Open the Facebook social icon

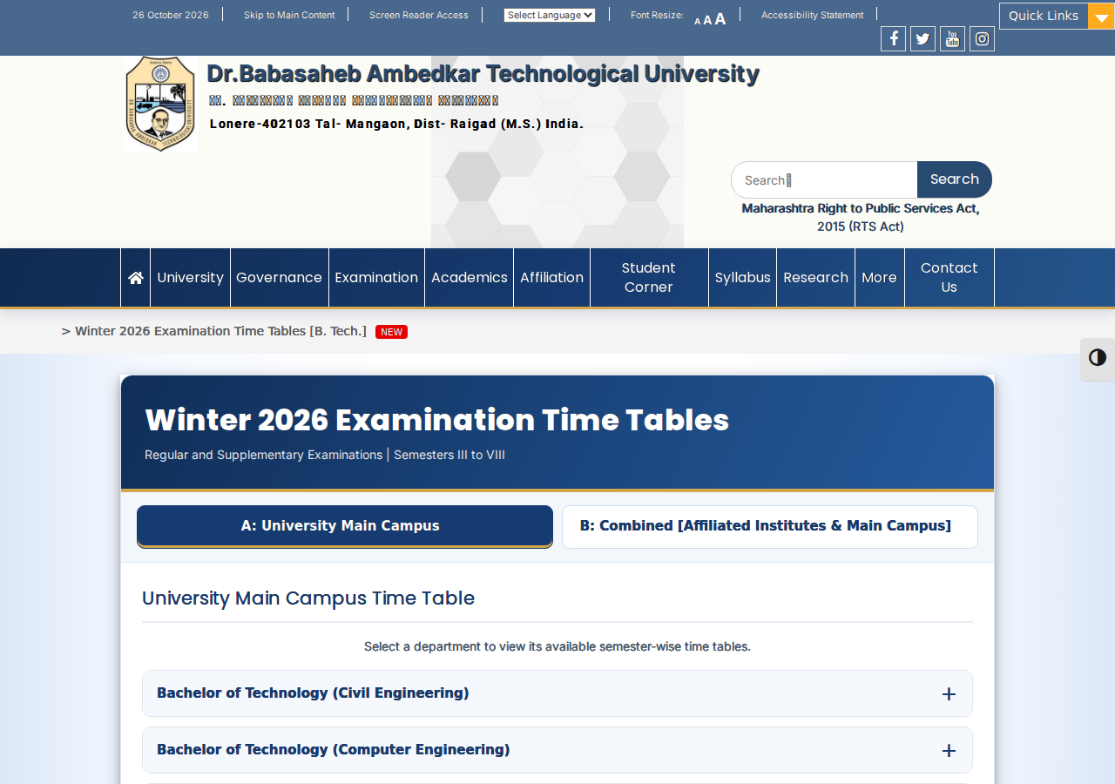pyautogui.click(x=893, y=38)
